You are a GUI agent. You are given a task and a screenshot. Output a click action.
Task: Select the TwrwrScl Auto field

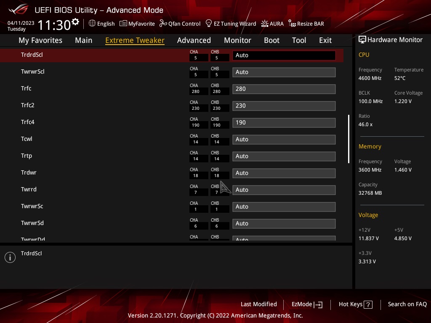pyautogui.click(x=284, y=72)
